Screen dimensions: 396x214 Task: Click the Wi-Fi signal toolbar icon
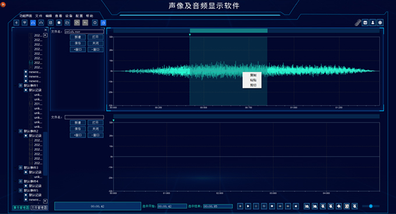pos(24,23)
